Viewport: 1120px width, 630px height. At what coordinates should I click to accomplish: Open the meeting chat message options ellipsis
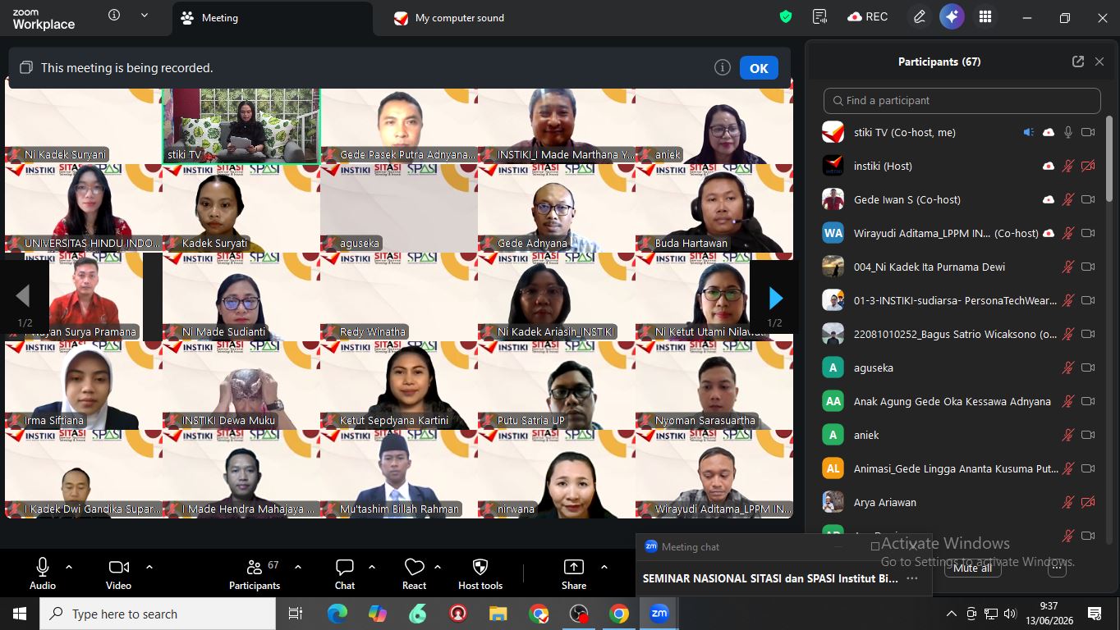(912, 578)
